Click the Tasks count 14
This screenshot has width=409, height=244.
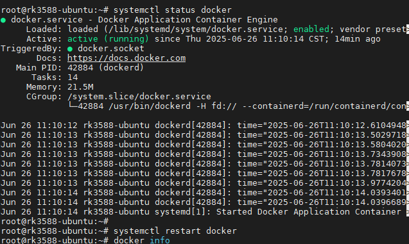[x=73, y=77]
